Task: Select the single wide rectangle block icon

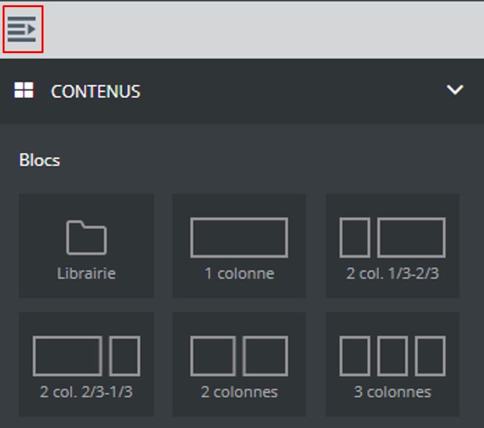Action: (x=239, y=237)
